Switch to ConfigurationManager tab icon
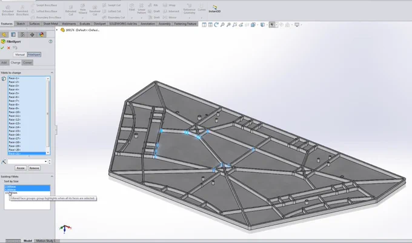This screenshot has height=243, width=412. 23,35
